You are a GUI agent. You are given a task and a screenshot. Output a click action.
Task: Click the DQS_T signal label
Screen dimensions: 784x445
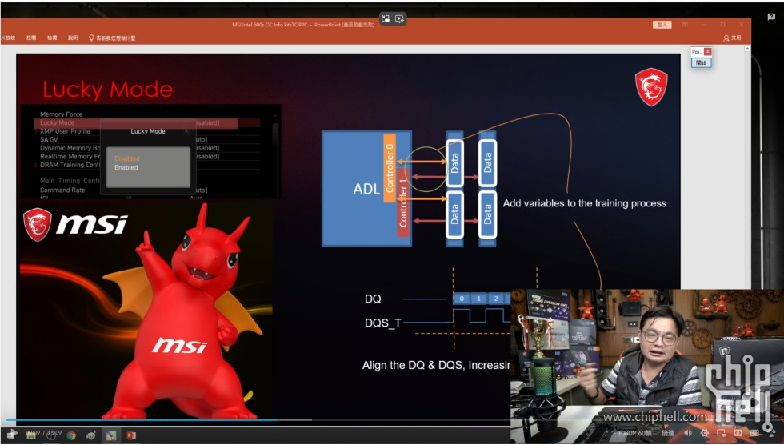pos(383,323)
